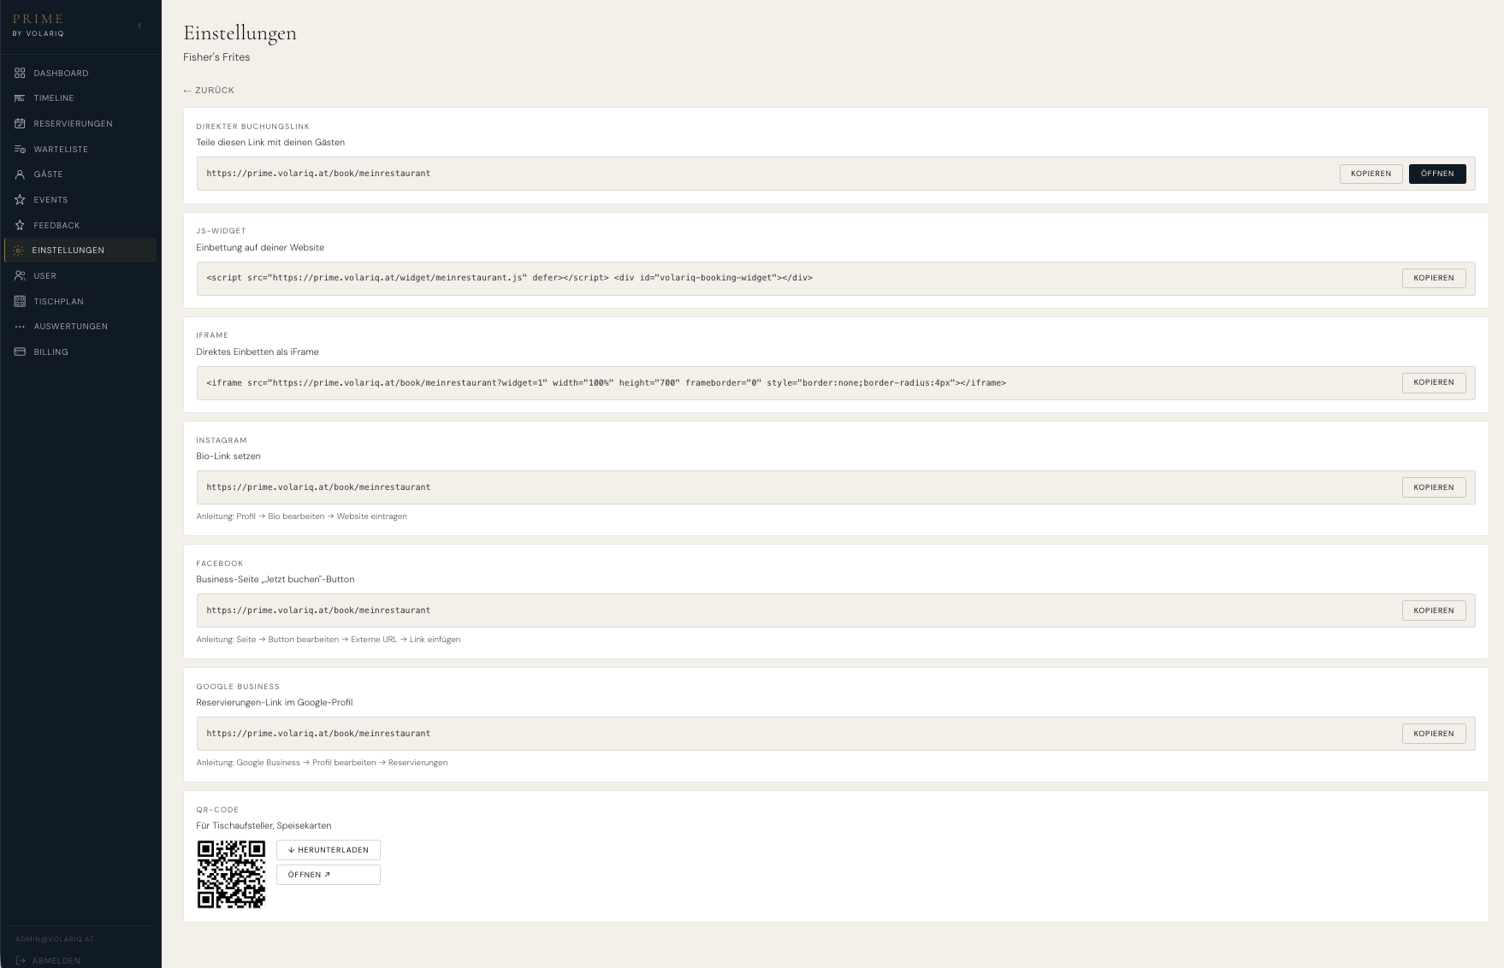Navigate to Events in the sidebar

pos(80,200)
